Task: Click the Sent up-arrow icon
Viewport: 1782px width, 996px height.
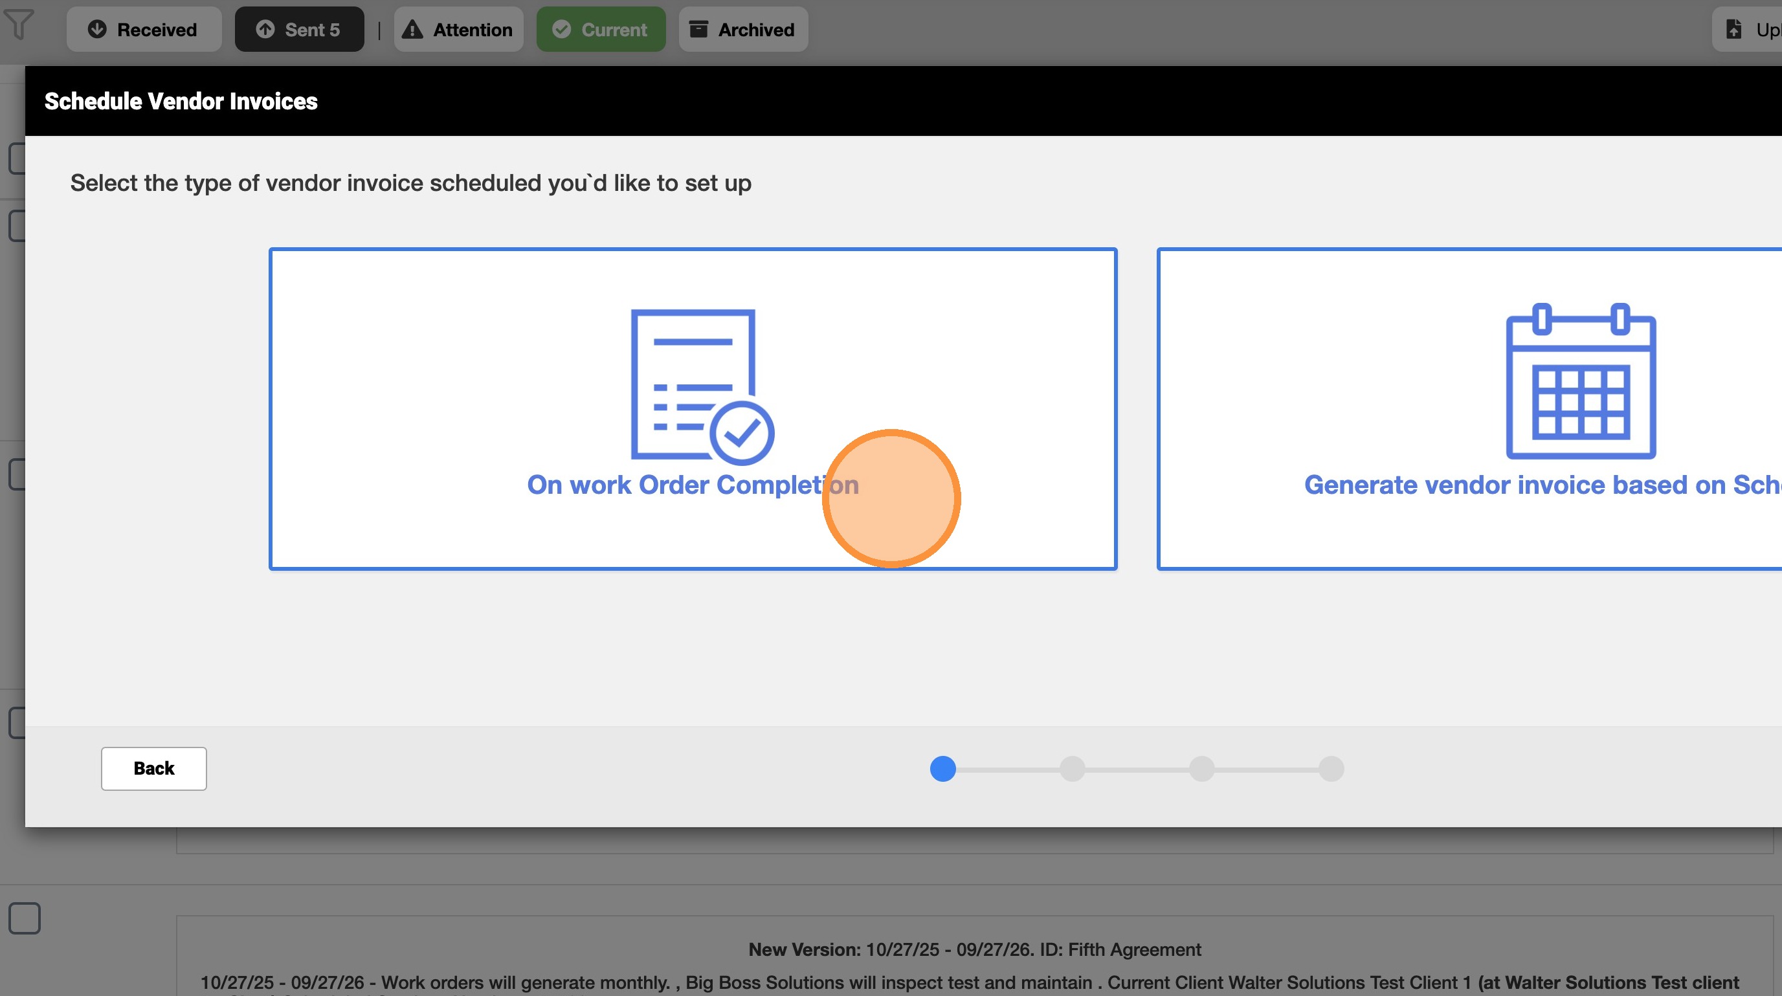Action: click(x=265, y=30)
